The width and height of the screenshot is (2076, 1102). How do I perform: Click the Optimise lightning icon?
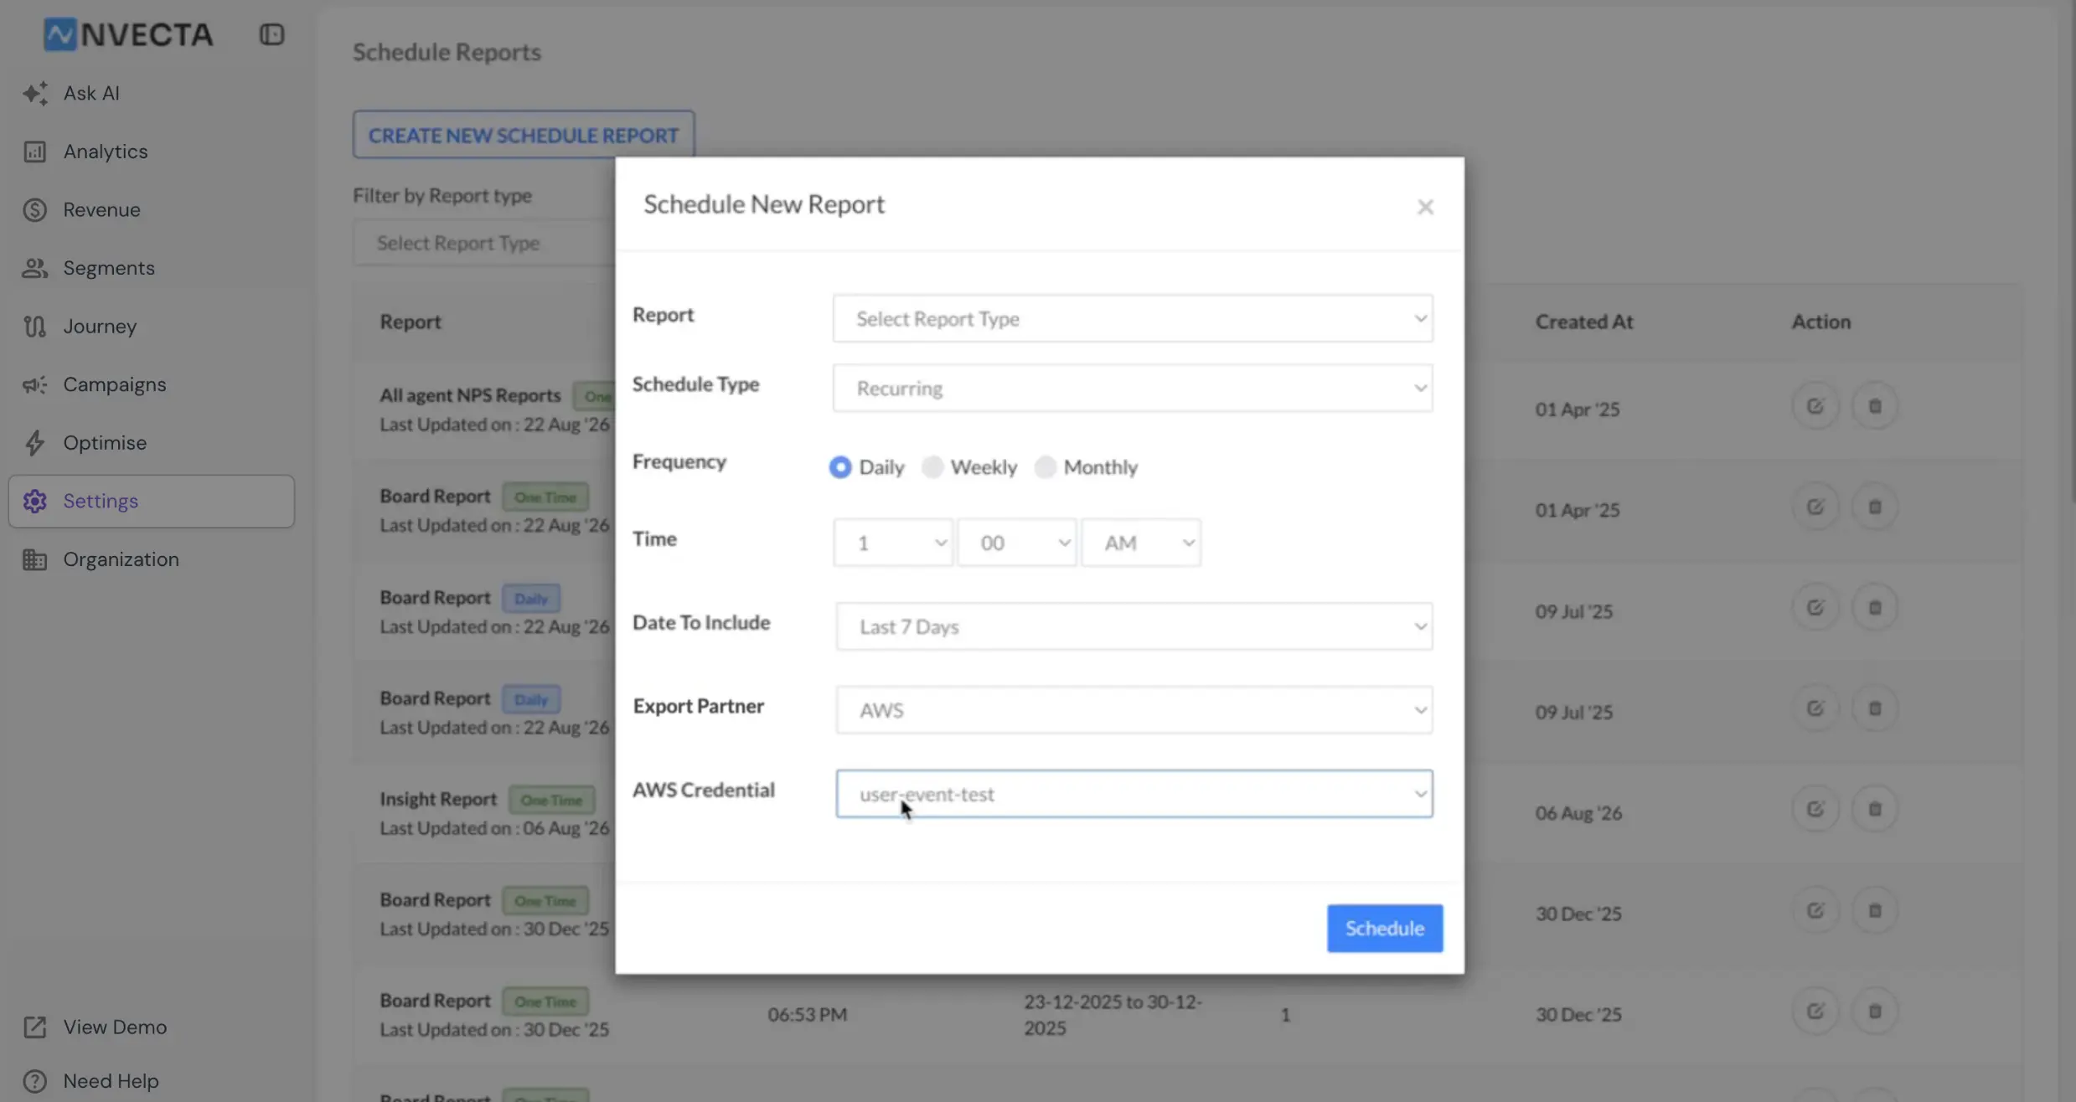click(x=34, y=443)
